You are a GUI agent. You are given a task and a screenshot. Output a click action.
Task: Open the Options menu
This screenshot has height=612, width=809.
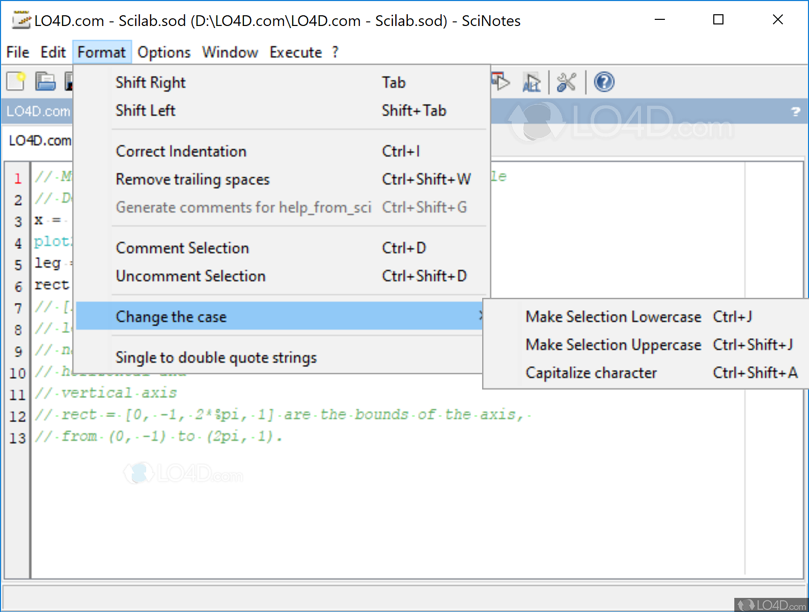(164, 52)
